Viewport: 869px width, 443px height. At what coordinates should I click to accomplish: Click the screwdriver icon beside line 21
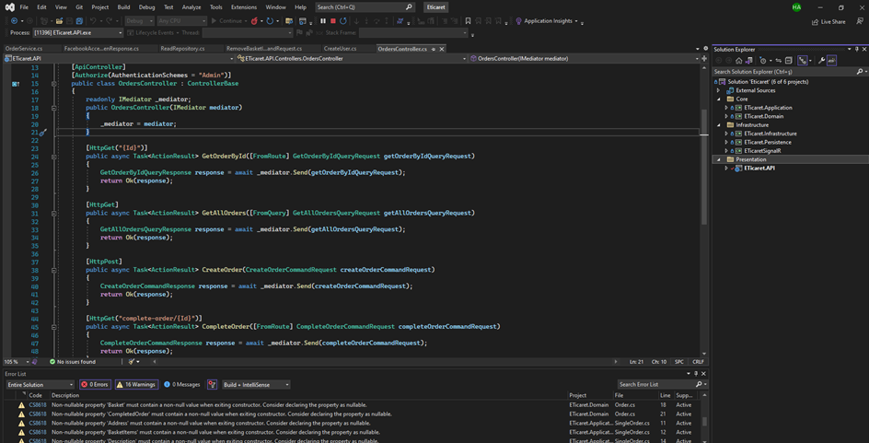coord(43,133)
